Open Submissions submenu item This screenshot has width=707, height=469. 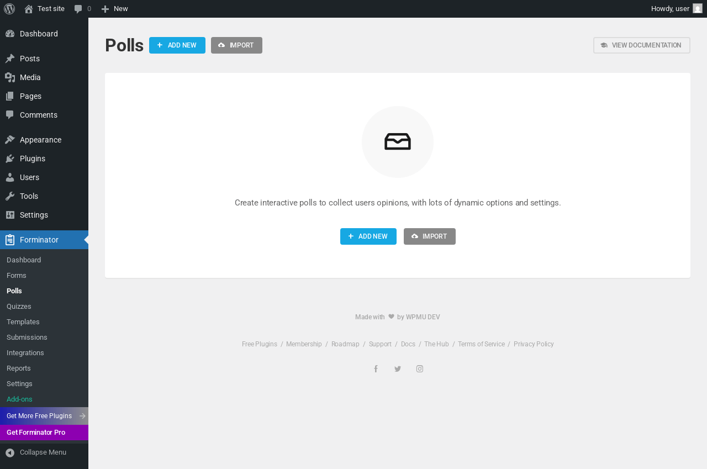click(27, 338)
